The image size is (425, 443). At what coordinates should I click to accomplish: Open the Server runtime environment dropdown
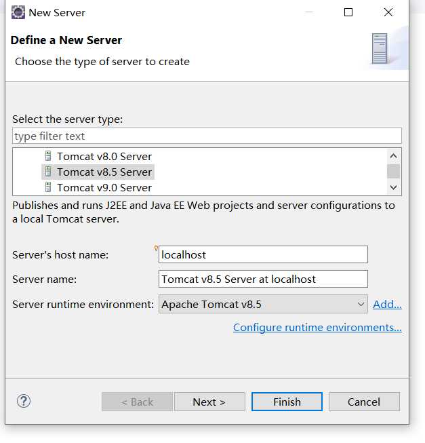click(x=263, y=304)
